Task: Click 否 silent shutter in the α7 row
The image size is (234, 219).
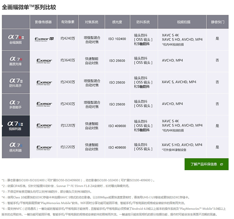Action: [217, 104]
